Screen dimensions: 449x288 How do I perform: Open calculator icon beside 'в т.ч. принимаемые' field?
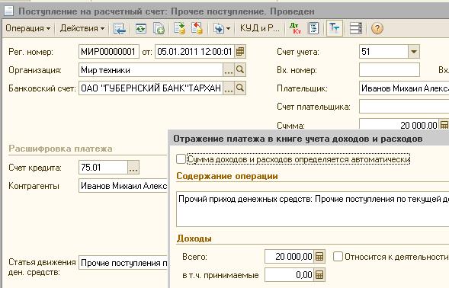(319, 275)
